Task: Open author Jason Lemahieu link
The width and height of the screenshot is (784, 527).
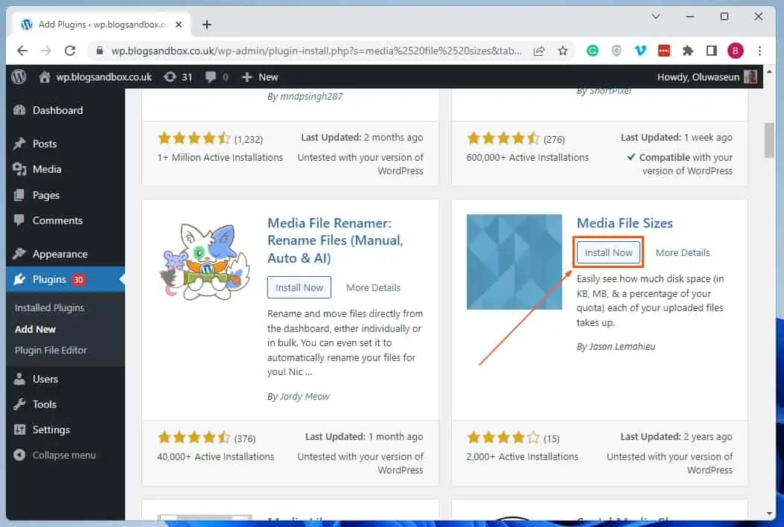Action: (622, 347)
